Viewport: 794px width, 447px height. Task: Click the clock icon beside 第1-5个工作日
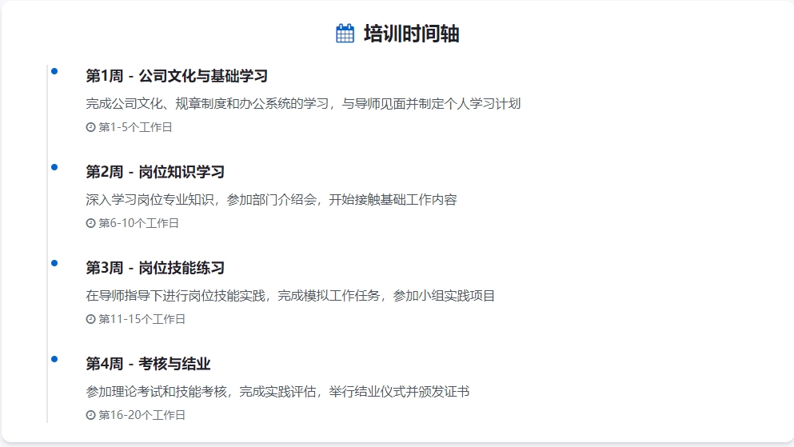point(90,127)
